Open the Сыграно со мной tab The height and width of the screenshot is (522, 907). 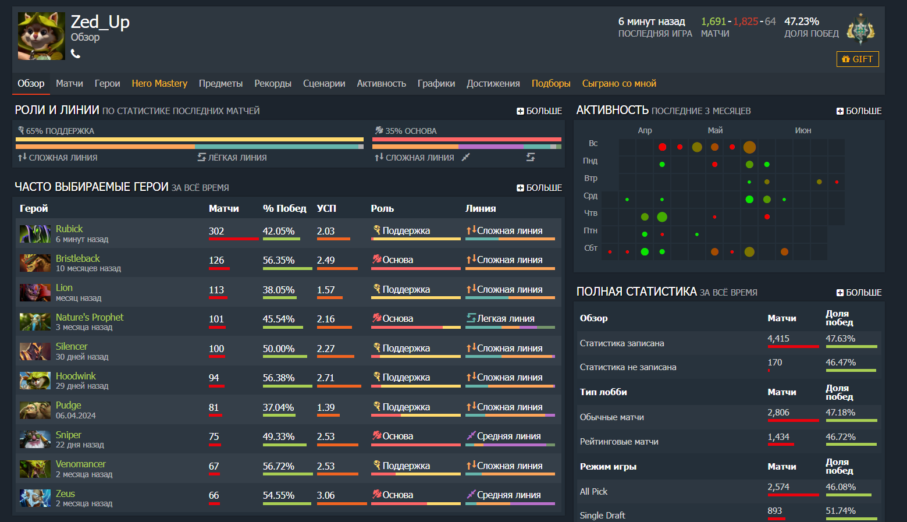619,83
